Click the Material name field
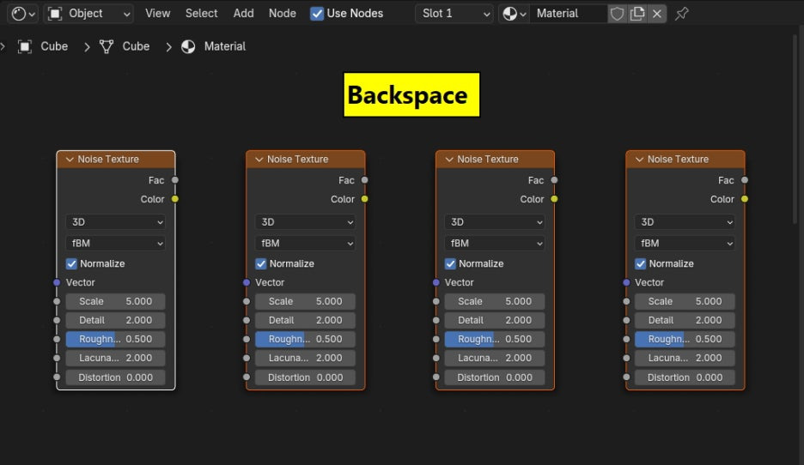Screen dimensions: 804x465 click(569, 14)
